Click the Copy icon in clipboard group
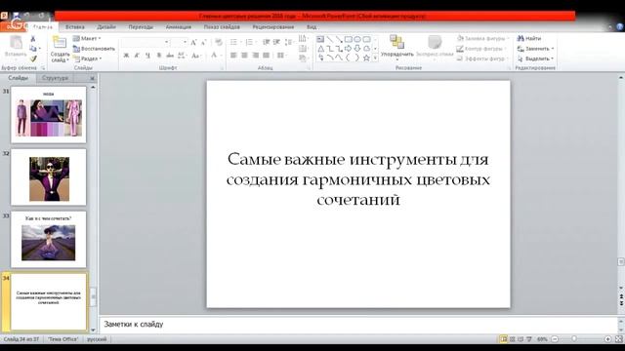The width and height of the screenshot is (625, 351). point(33,49)
